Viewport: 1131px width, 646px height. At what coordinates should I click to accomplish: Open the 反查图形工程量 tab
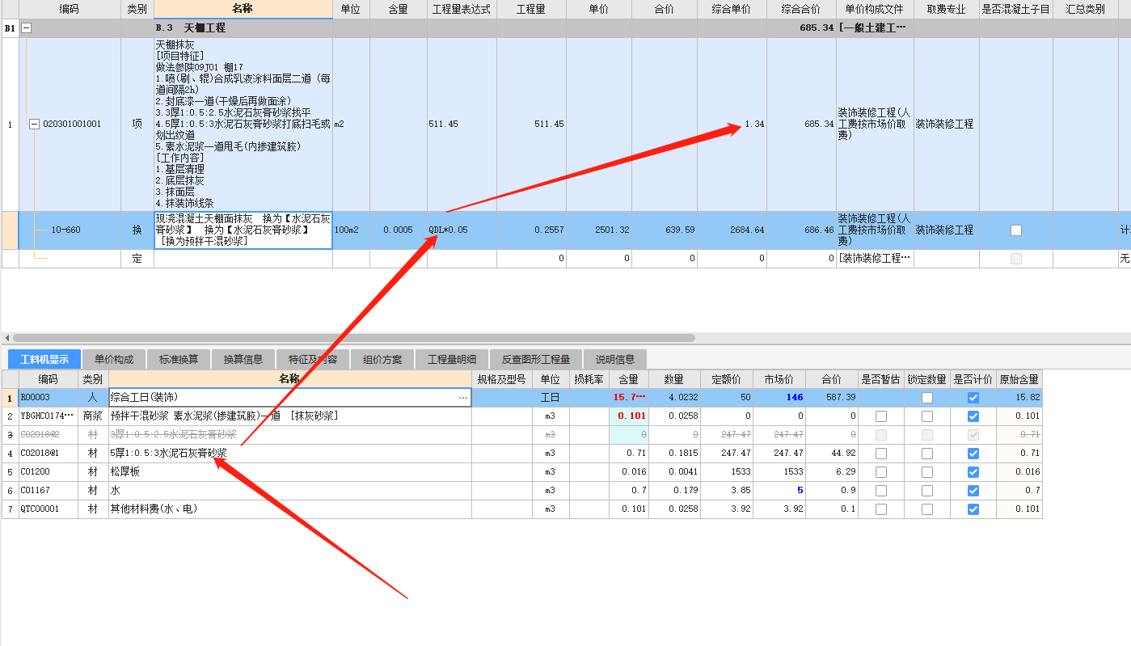click(536, 360)
